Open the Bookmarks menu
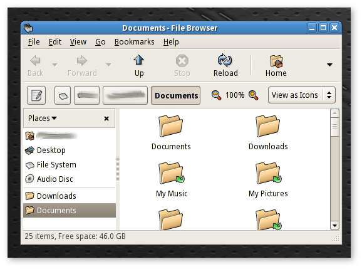362x269 pixels. pos(135,42)
